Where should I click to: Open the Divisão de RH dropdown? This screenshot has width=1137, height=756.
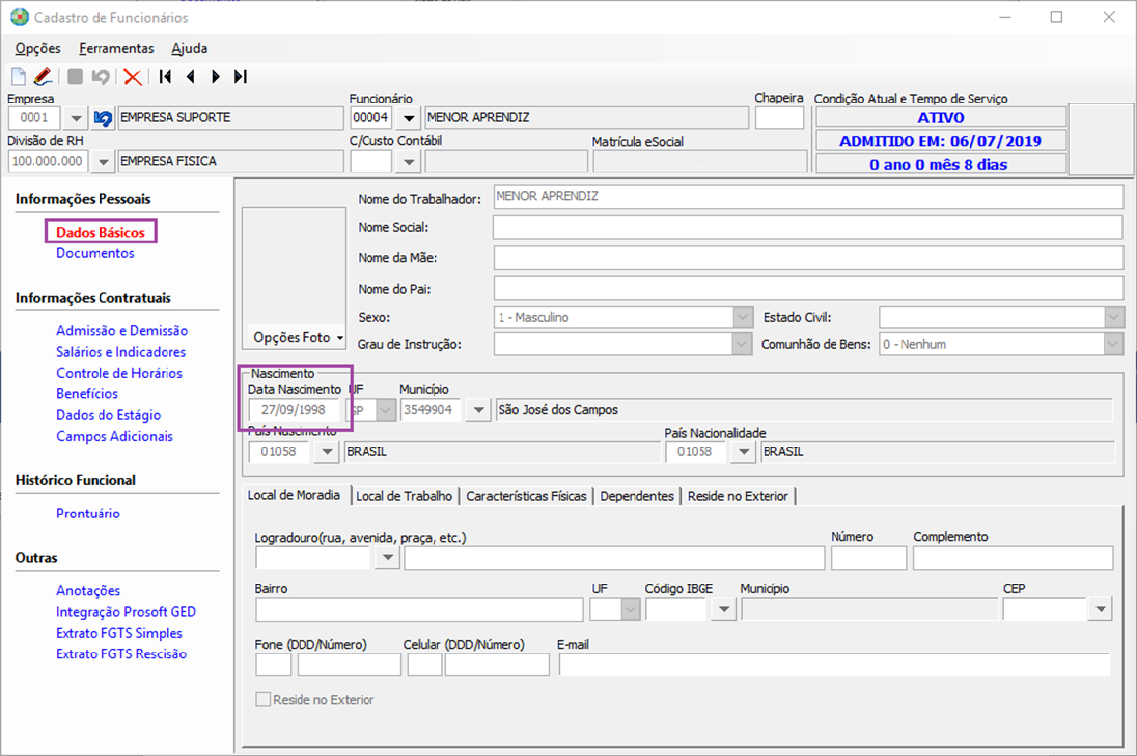(103, 161)
